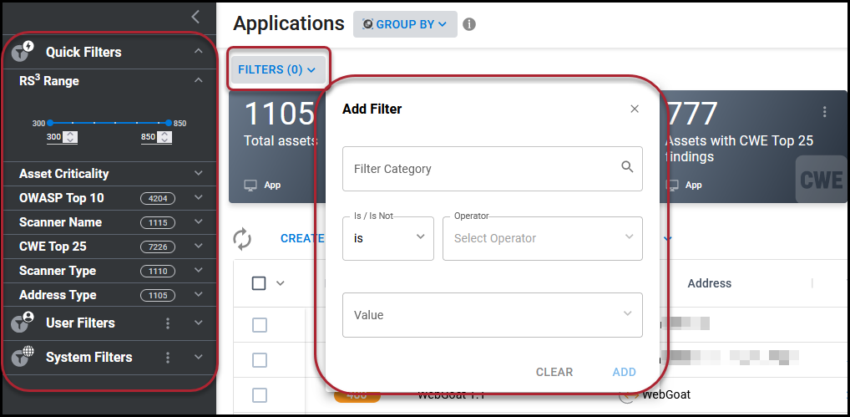The image size is (850, 417).
Task: Click the RS3 range slider minimum handle
Action: pyautogui.click(x=50, y=123)
